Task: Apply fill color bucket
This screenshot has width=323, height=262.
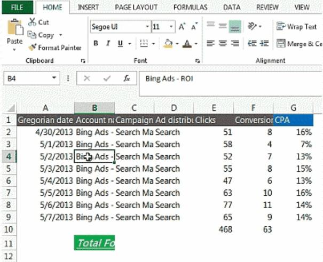Action: point(168,43)
